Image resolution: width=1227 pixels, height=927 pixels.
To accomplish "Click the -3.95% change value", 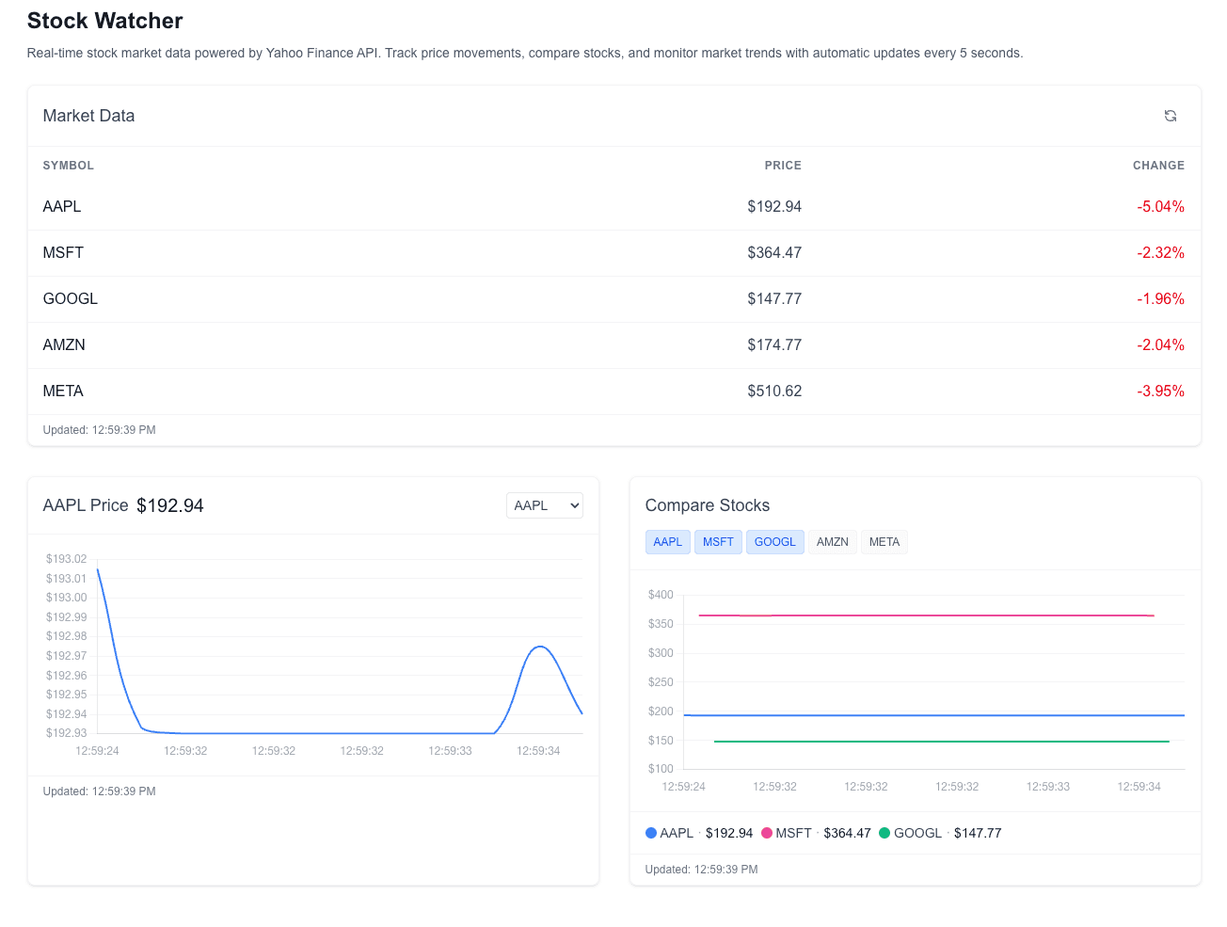I will tap(1160, 391).
